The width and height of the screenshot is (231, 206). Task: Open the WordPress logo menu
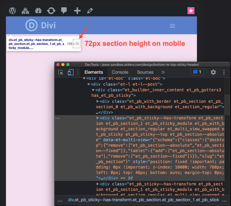(12, 10)
